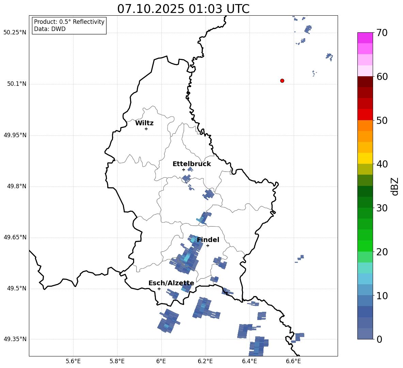Click the 50 colorbar tick label

click(x=382, y=120)
